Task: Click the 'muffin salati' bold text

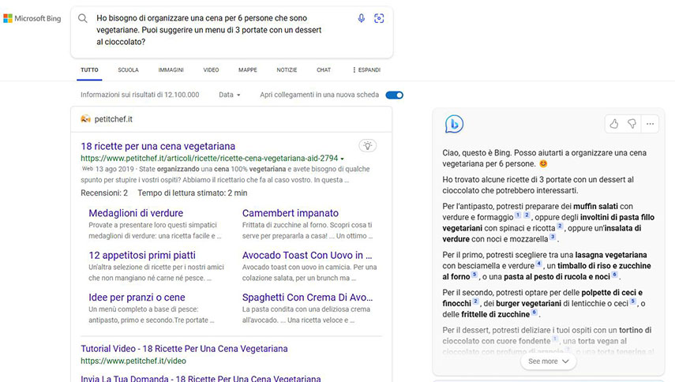Action: (x=595, y=206)
